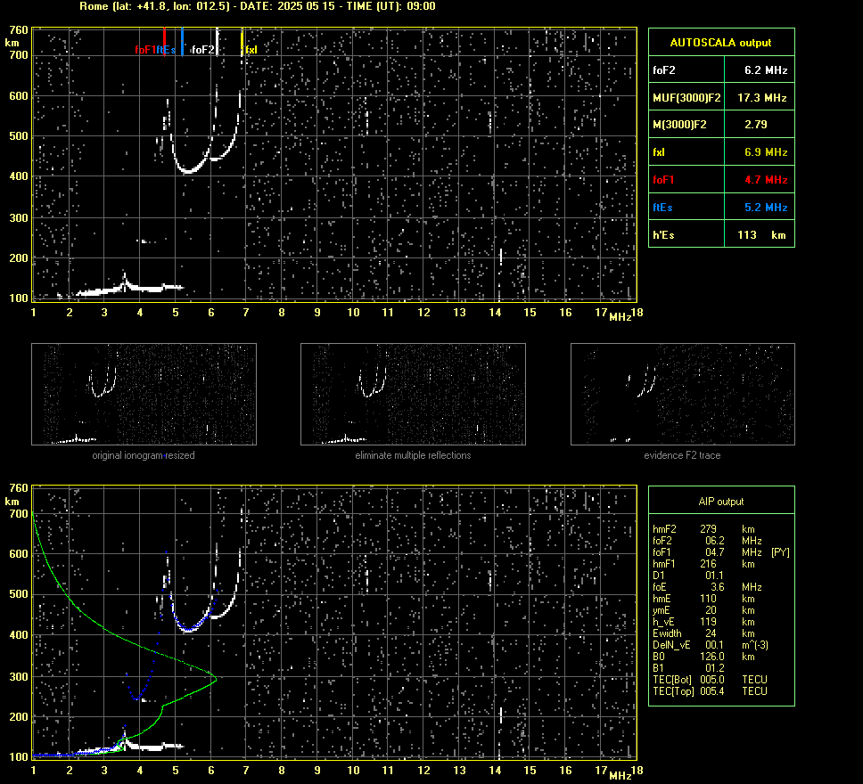Click the AIP output panel header
Image resolution: width=863 pixels, height=784 pixels.
(x=721, y=502)
